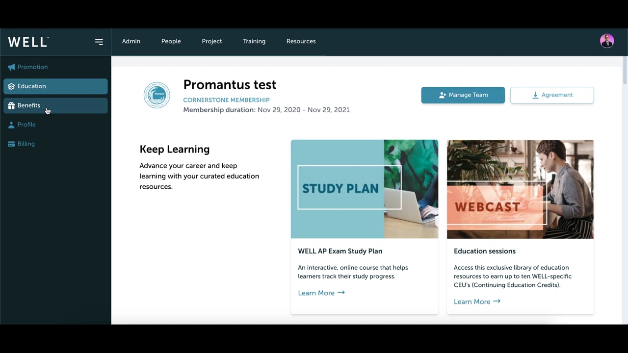The height and width of the screenshot is (353, 628).
Task: Click the arrow next to Education sessions Learn More
Action: point(497,302)
